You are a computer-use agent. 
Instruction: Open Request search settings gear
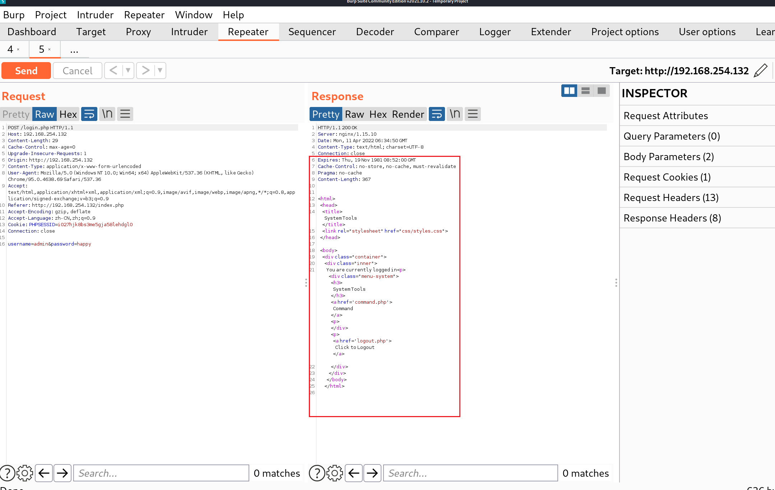[25, 473]
